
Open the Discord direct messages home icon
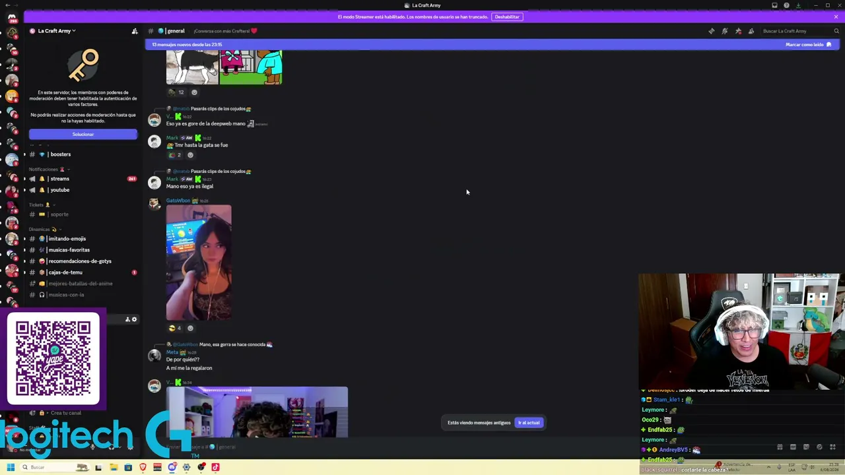pos(11,18)
